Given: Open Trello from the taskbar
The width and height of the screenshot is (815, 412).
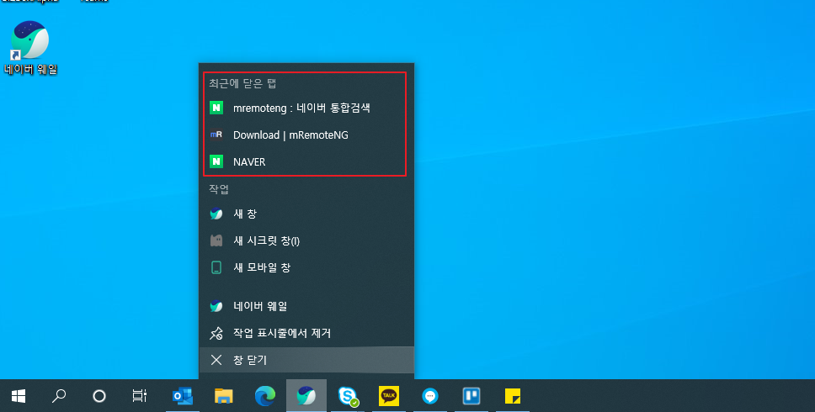Looking at the screenshot, I should coord(471,396).
